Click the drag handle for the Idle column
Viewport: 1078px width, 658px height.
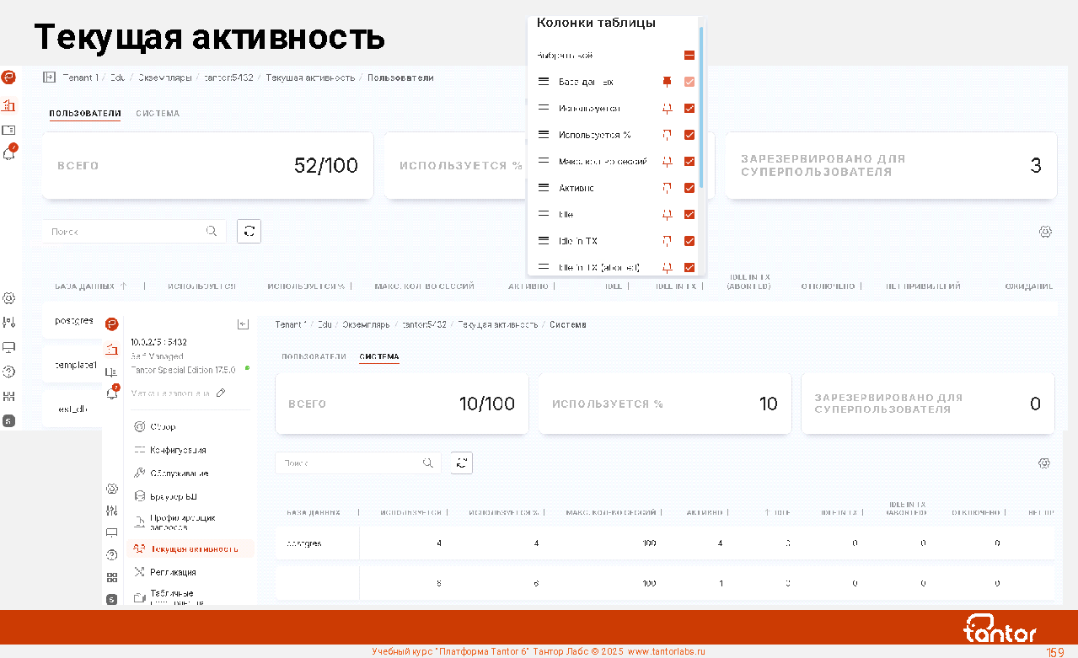(x=544, y=215)
